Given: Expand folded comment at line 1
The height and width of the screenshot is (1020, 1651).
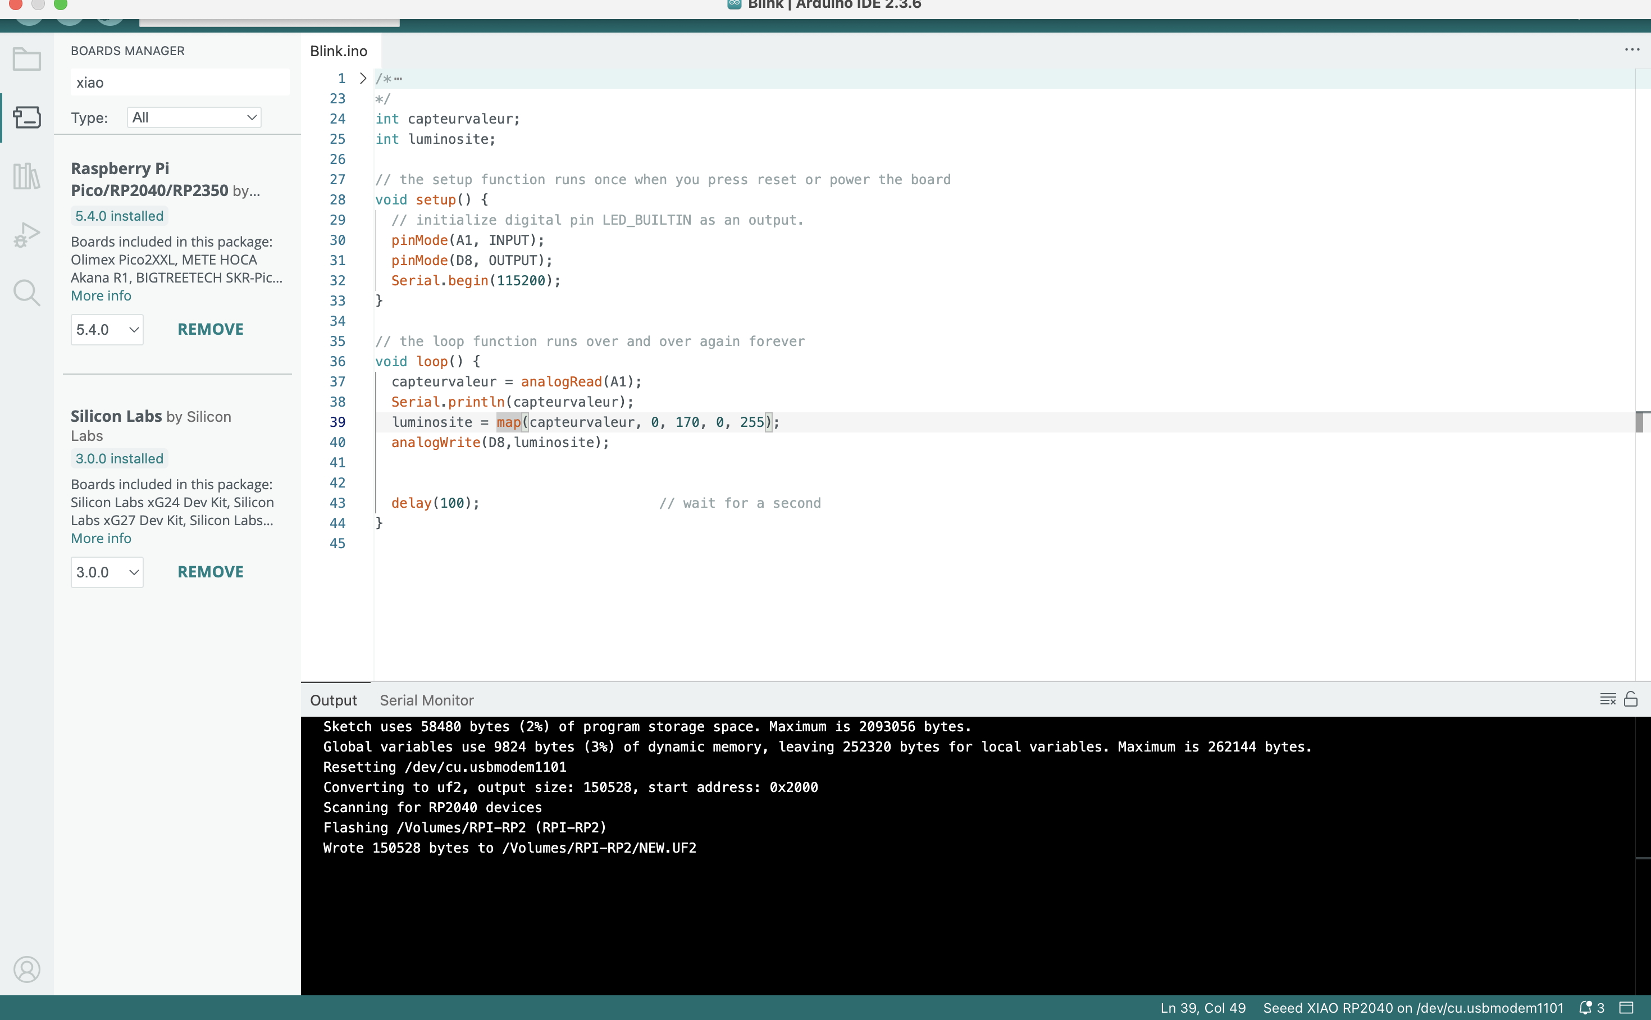Looking at the screenshot, I should coord(363,78).
